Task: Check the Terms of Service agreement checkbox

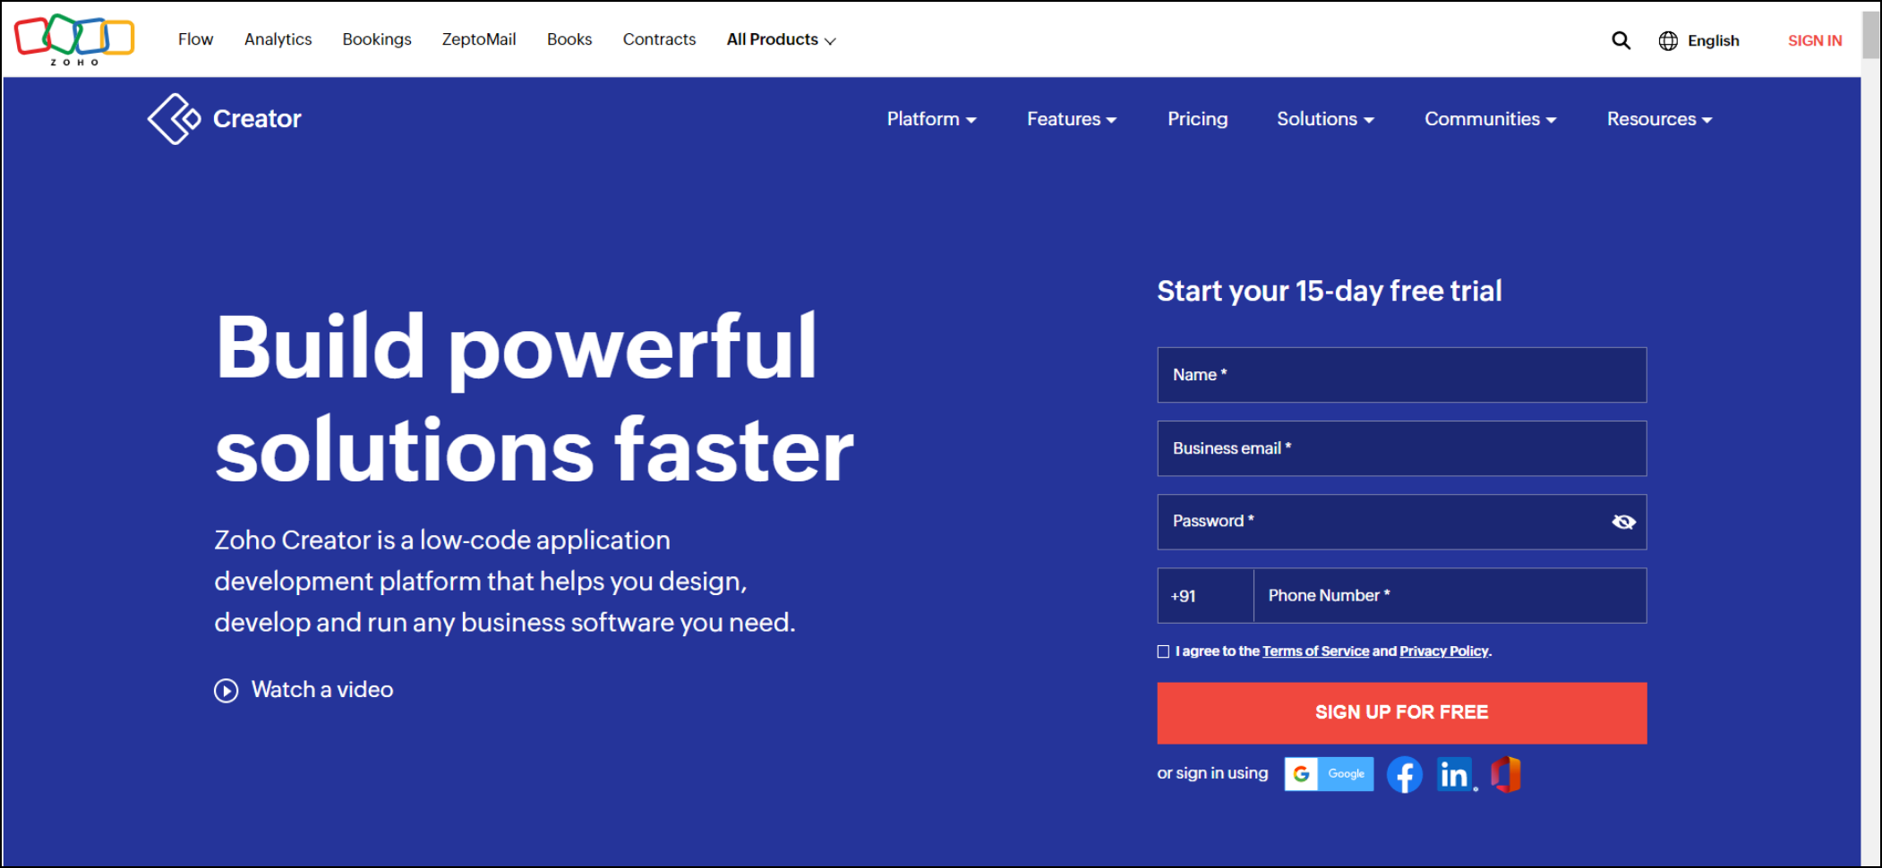Action: [x=1163, y=651]
